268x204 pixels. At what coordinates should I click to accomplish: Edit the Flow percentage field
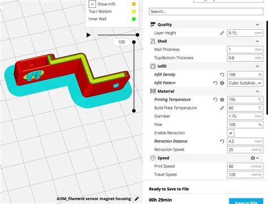(x=245, y=124)
